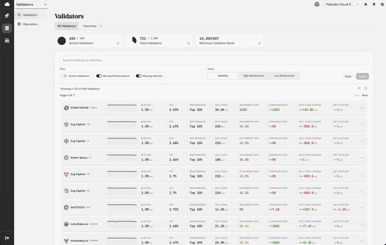Expand the GATOTECH row chevron
This screenshot has width=386, height=245.
[x=362, y=207]
